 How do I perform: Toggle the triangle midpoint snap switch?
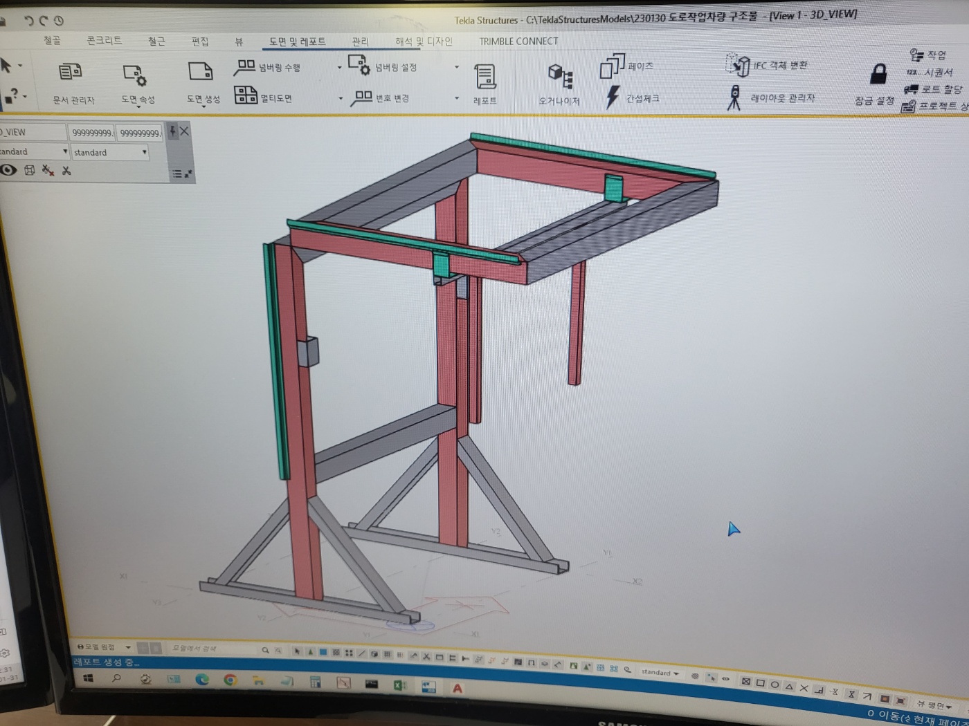pyautogui.click(x=789, y=686)
